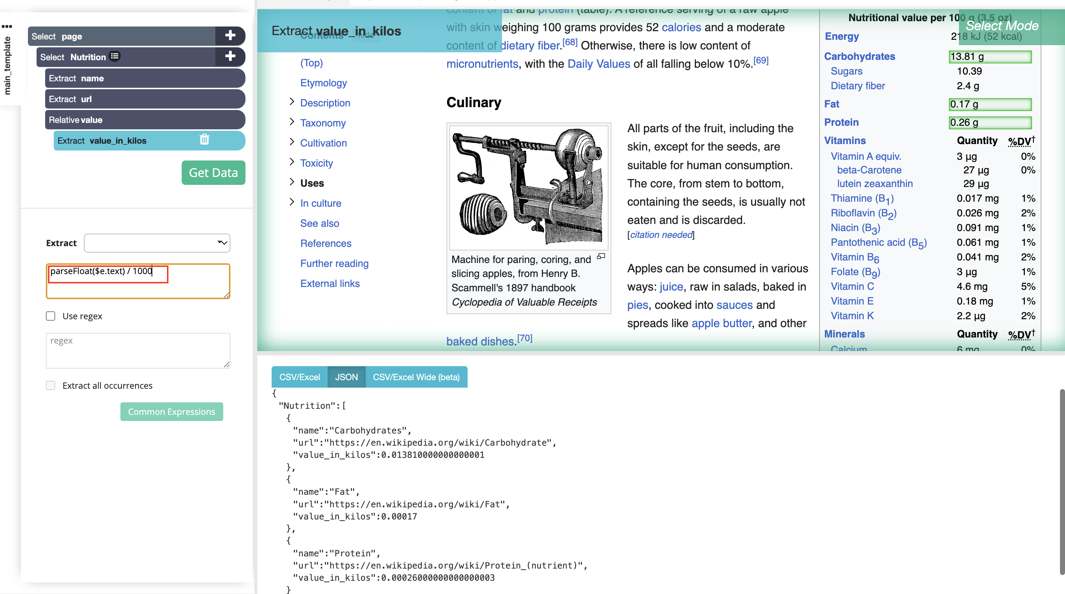Click the micronutrients link

(482, 64)
